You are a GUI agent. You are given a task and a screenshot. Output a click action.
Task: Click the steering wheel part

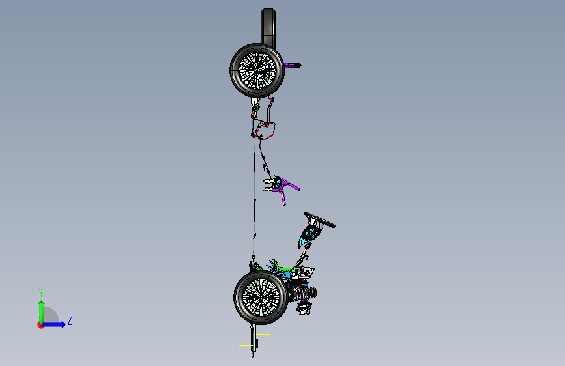319,219
